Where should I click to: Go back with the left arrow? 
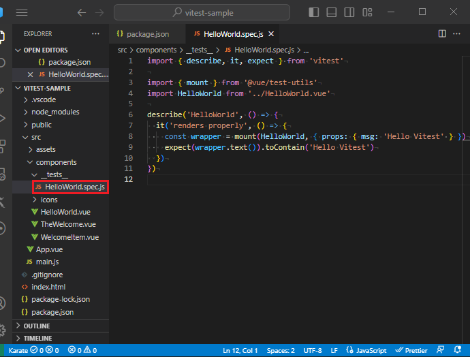tap(82, 12)
